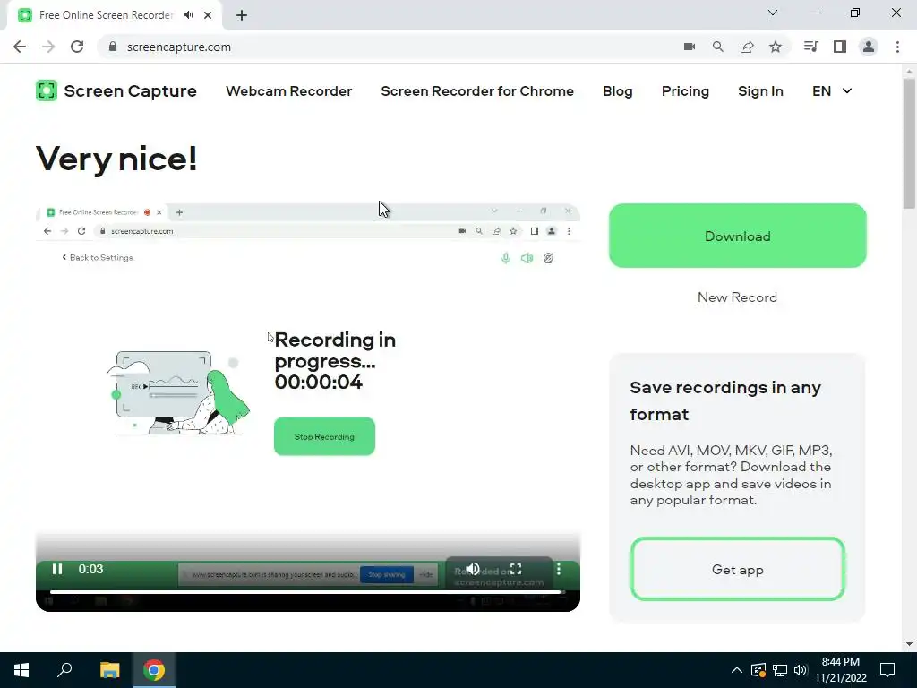Click the padlock site info icon
917x688 pixels.
tap(113, 47)
